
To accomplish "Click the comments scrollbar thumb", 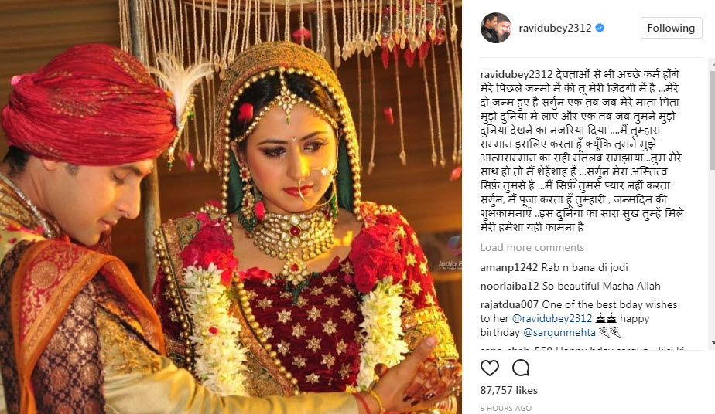I will (712, 118).
